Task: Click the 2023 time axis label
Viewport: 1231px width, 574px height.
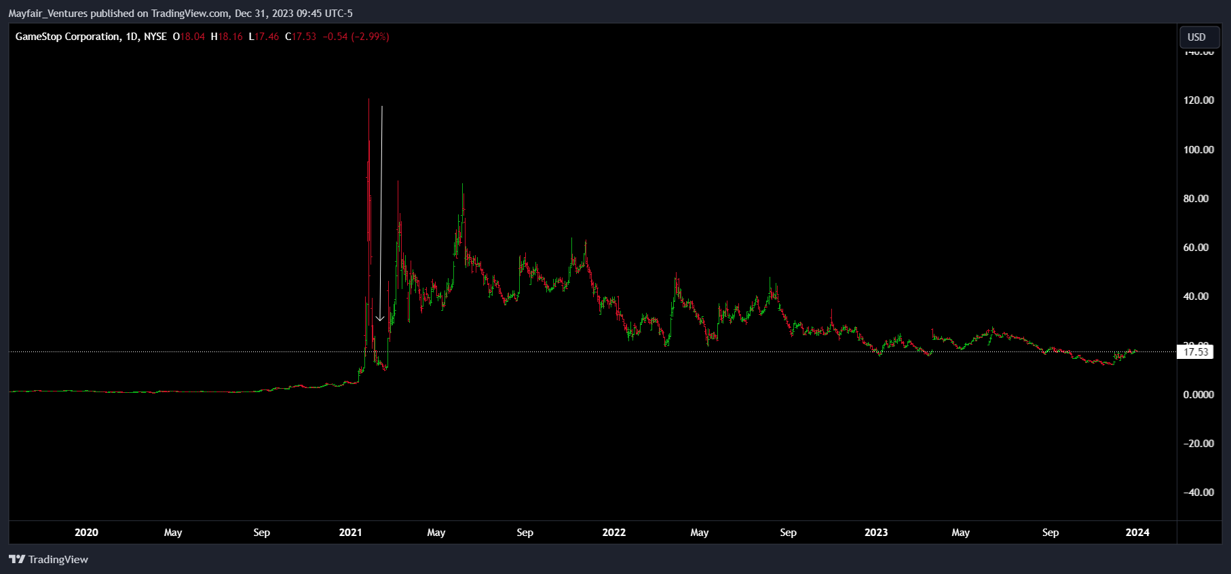Action: click(x=876, y=533)
